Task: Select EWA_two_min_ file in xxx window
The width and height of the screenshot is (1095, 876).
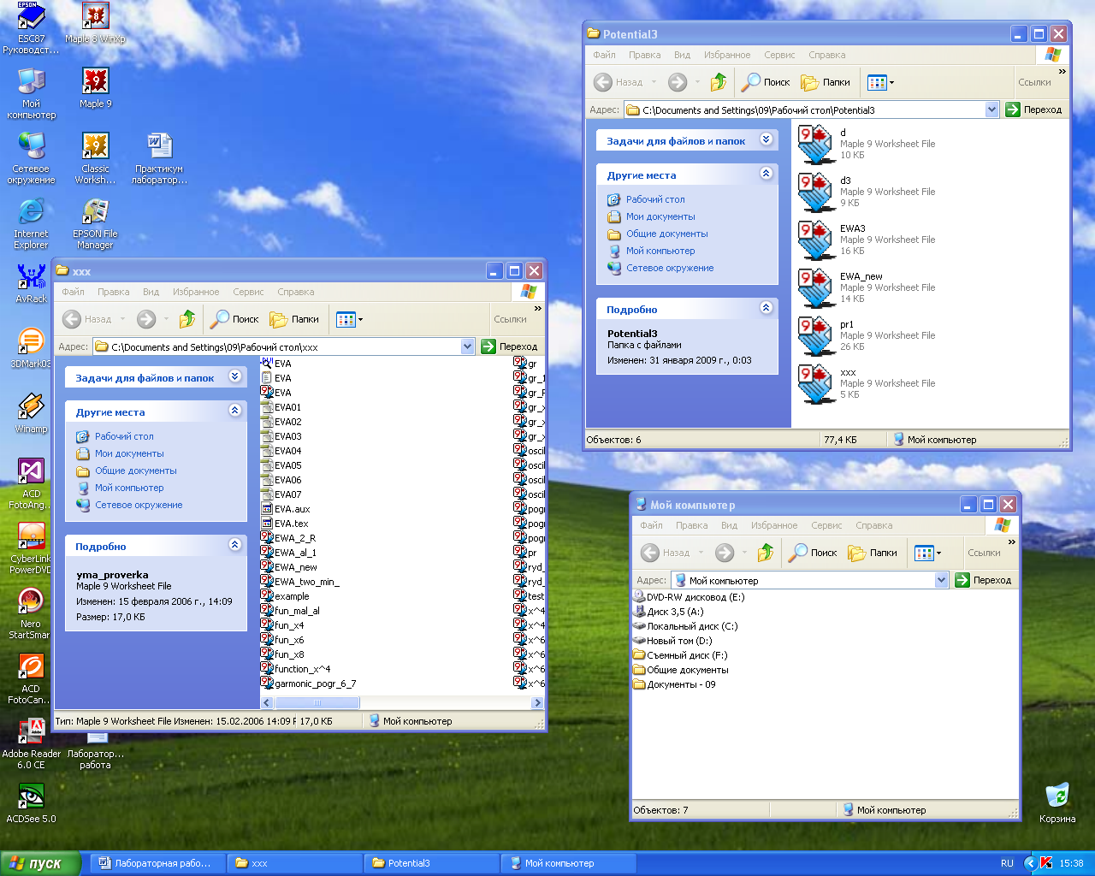Action: point(300,582)
